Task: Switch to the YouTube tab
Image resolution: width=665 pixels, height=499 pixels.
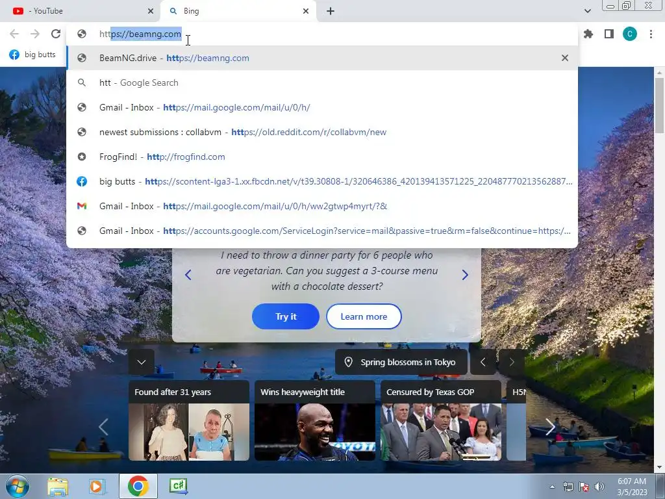Action: (80, 11)
